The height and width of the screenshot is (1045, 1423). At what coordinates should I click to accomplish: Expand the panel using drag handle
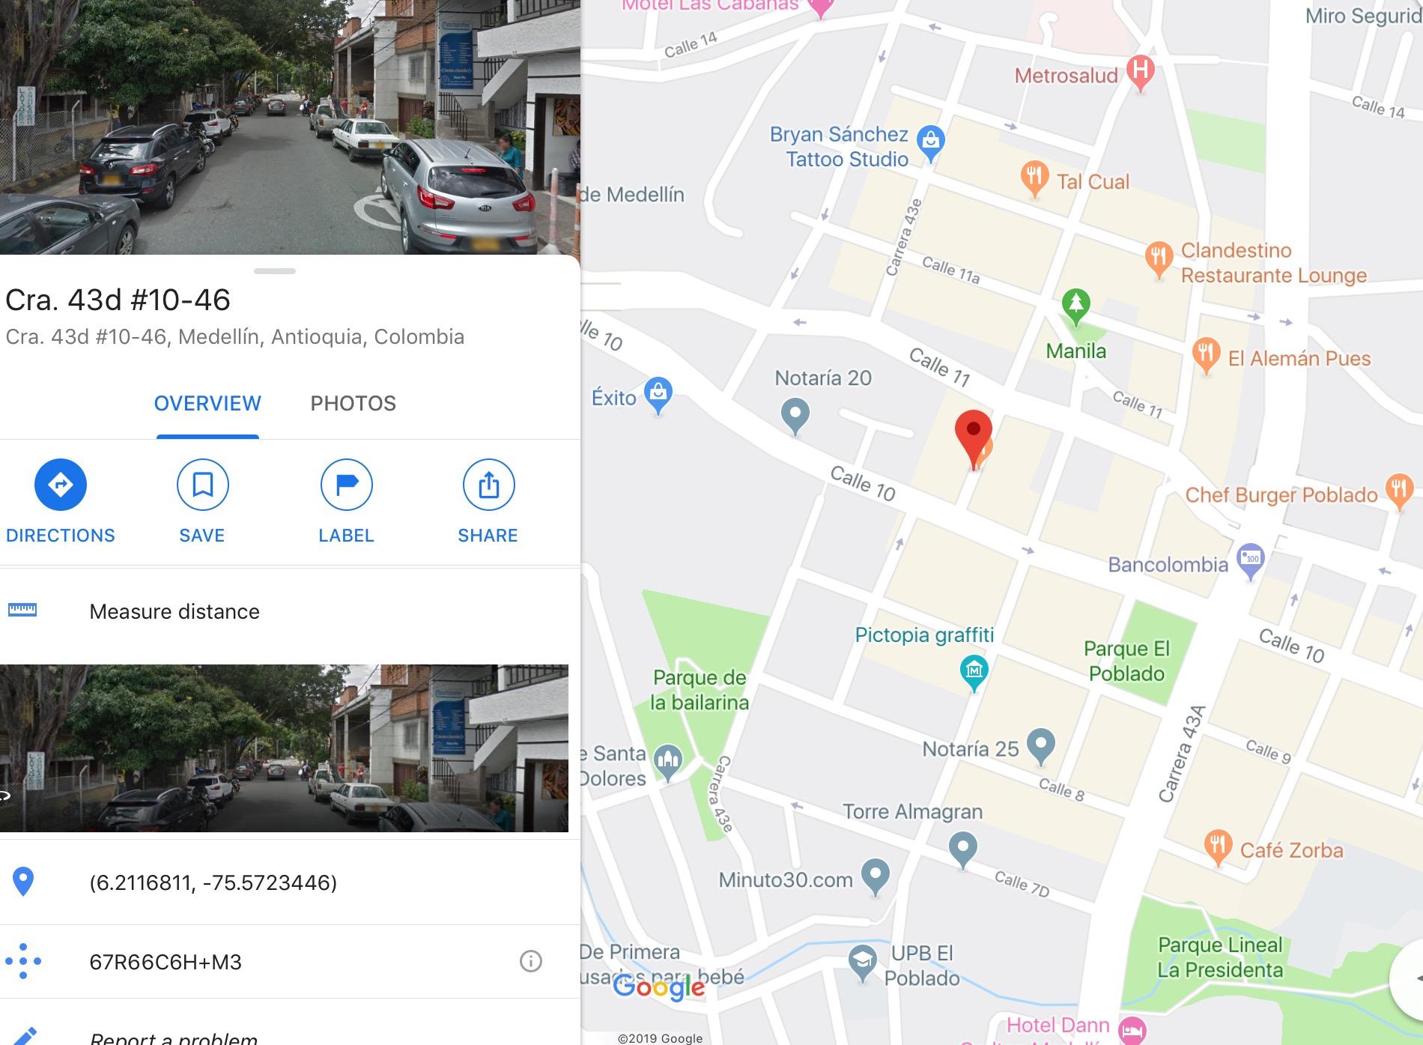(275, 271)
